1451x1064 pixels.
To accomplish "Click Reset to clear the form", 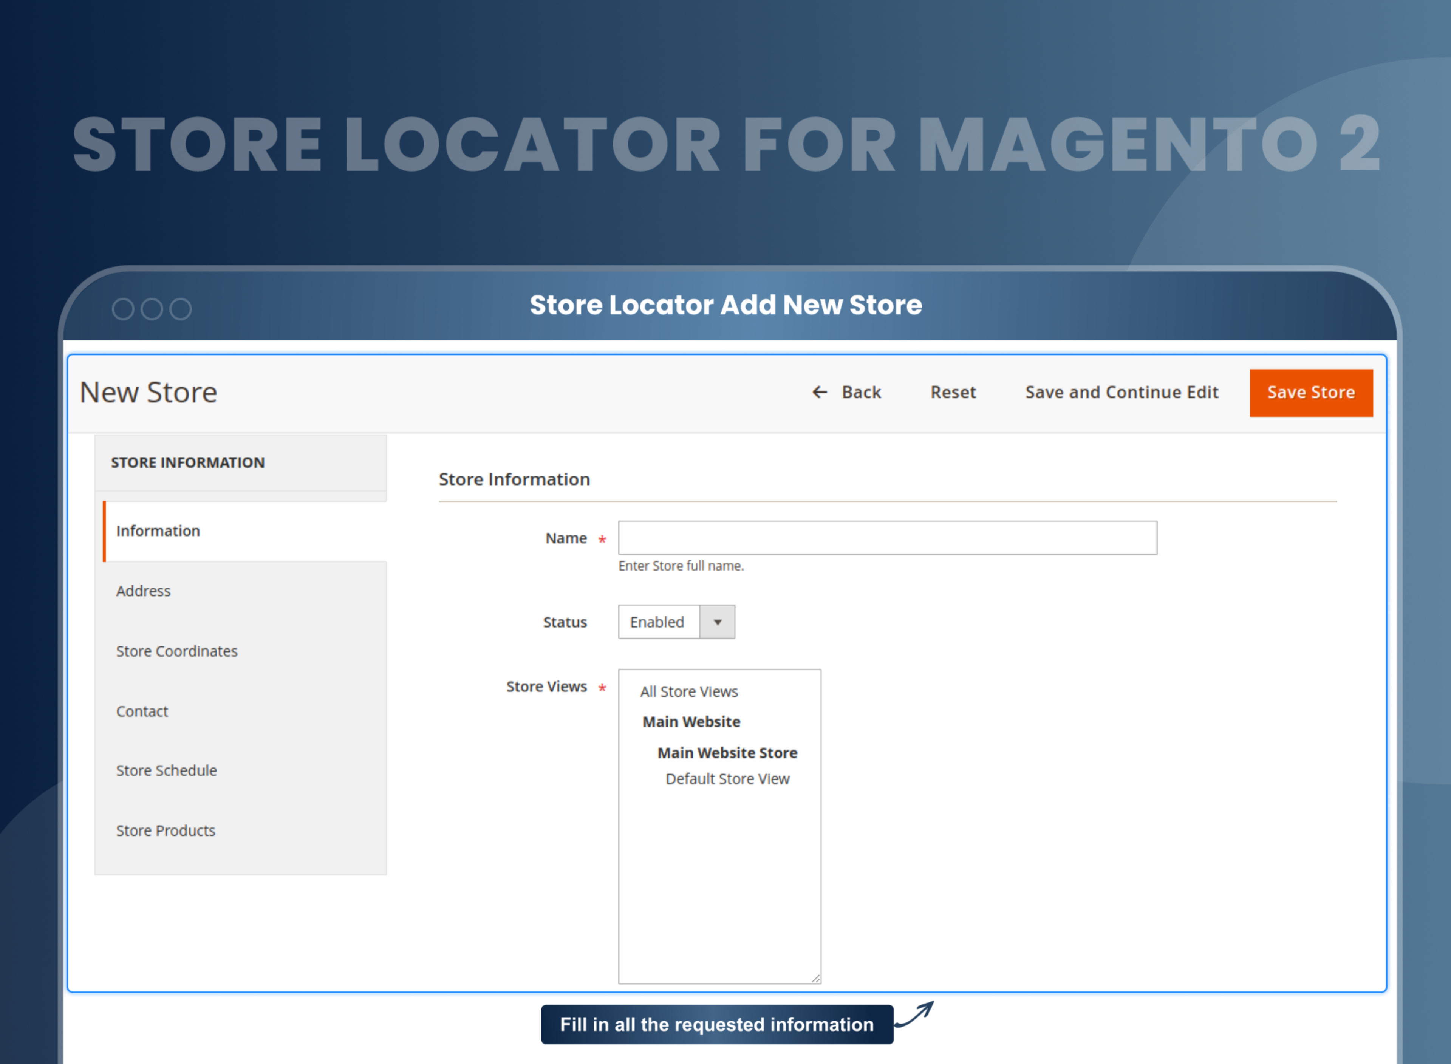I will [x=953, y=392].
